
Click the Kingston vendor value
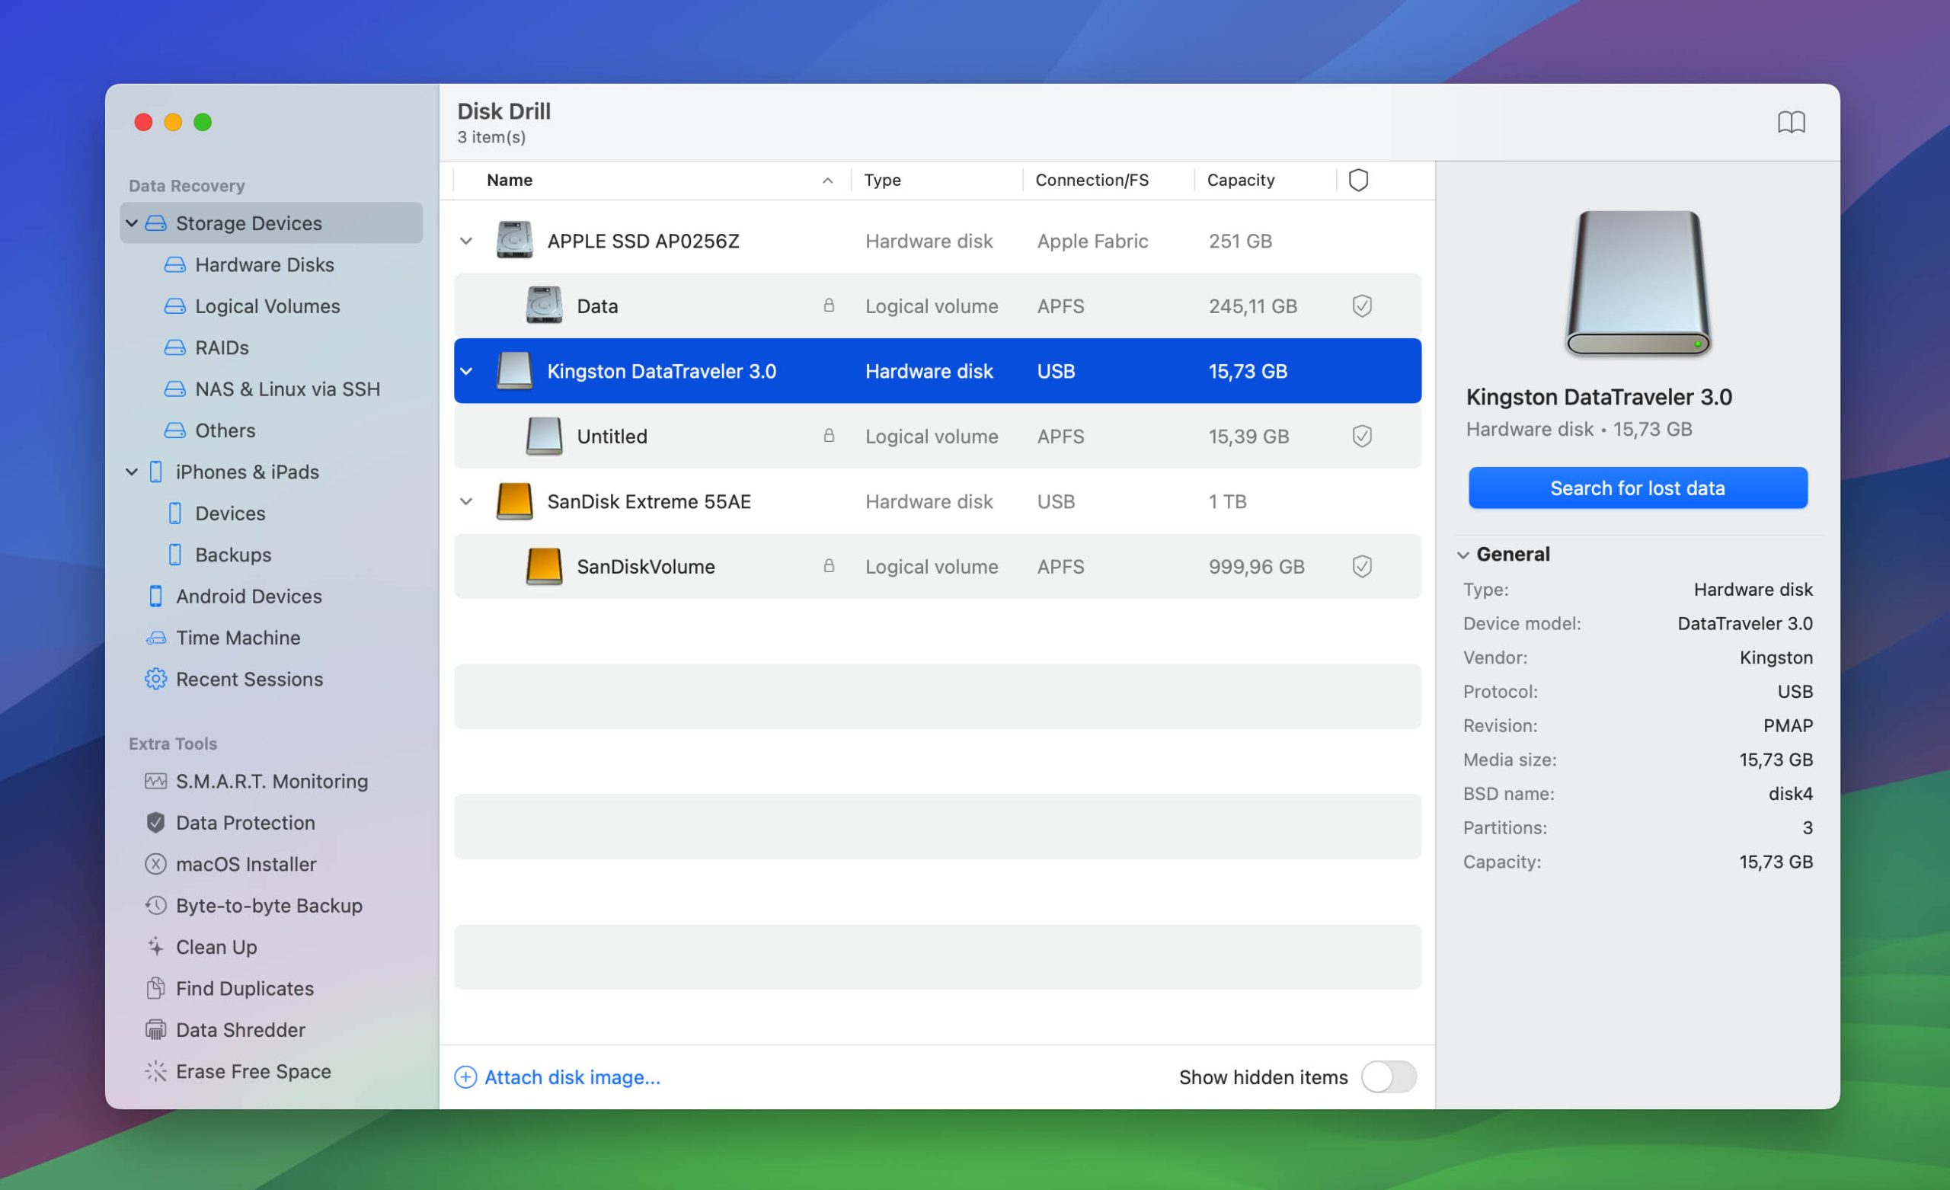tap(1776, 657)
